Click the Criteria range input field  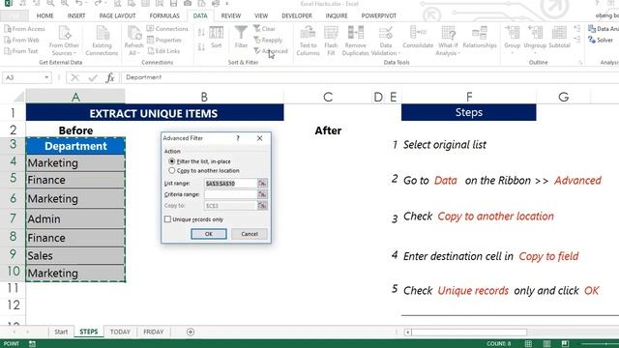click(x=230, y=194)
